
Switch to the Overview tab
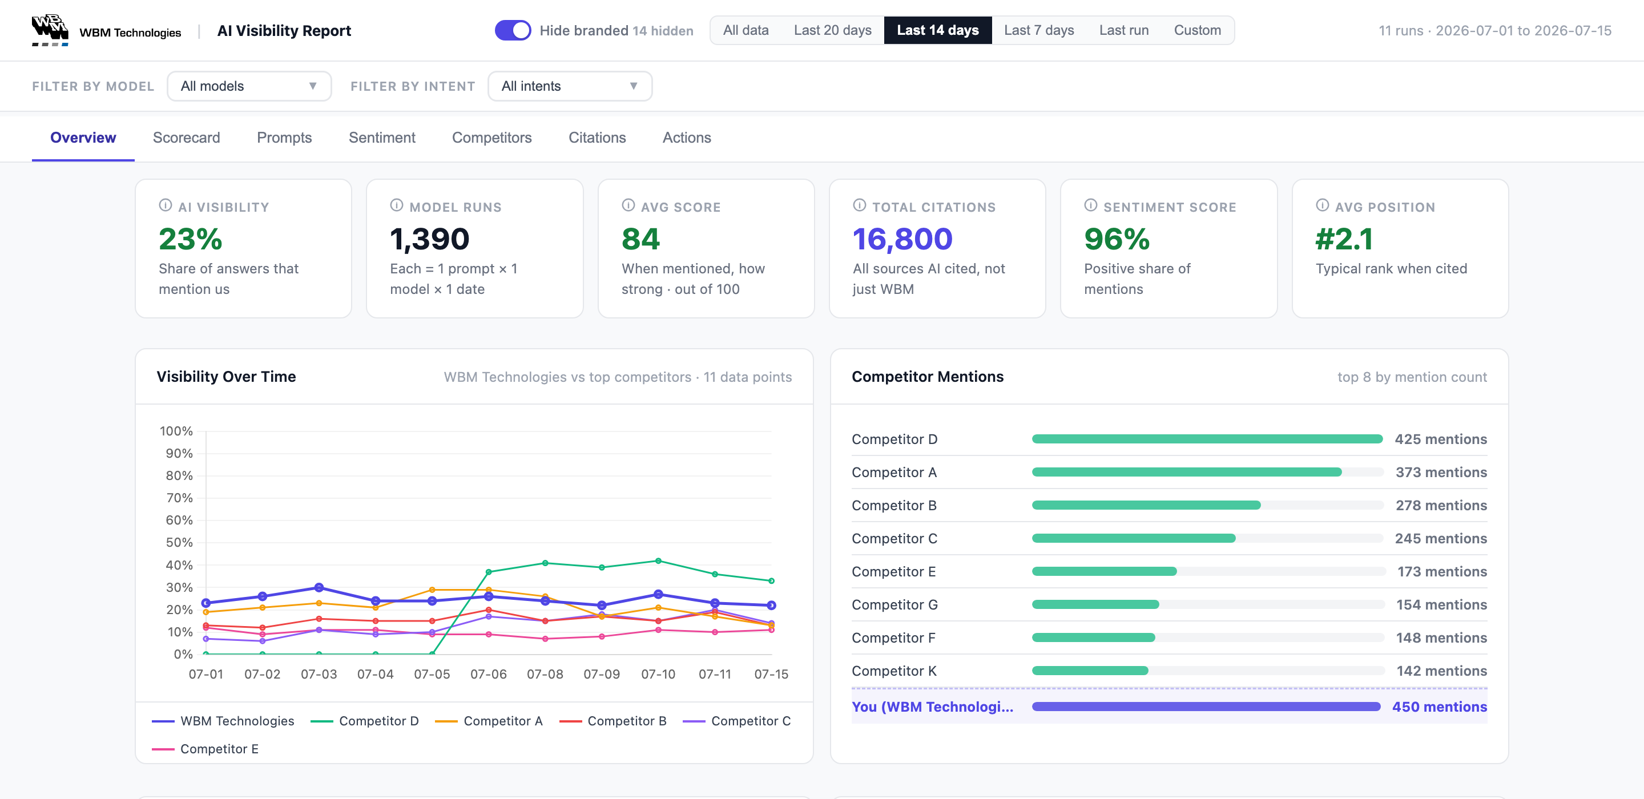[83, 138]
